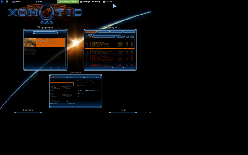248x155 pixels.
Task: Click the '10 fps' counter text
Action: coord(148,112)
